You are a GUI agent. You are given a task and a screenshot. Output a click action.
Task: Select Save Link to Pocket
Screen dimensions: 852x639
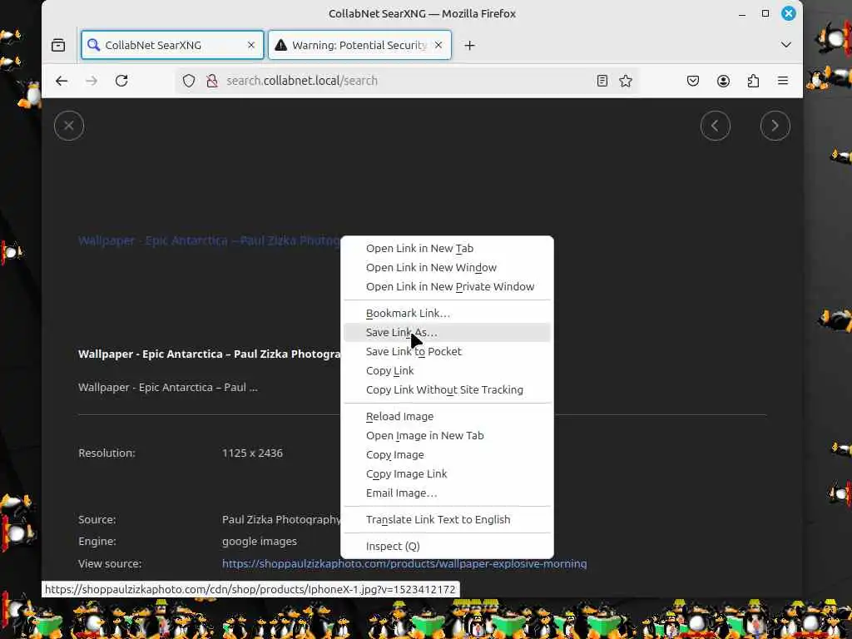coord(447,352)
